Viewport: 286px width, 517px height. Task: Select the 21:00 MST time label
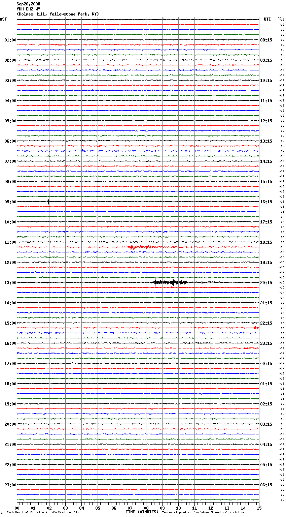(10, 445)
